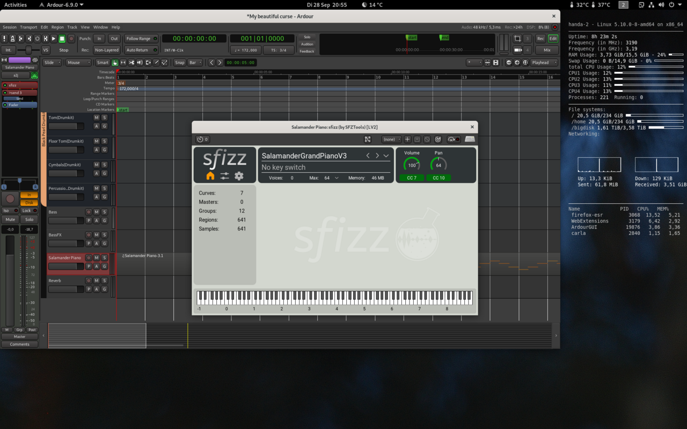Switch to the Rec window

coord(541,39)
